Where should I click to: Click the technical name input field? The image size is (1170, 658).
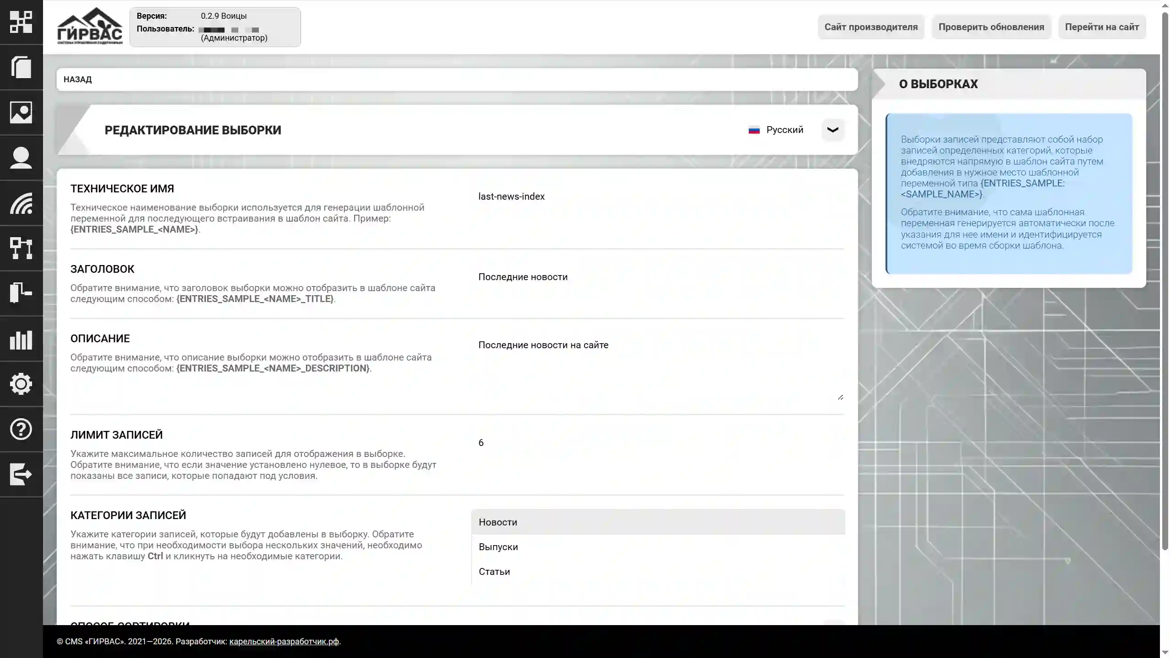[x=640, y=196]
